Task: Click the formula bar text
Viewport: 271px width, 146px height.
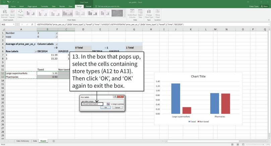Action: coord(110,24)
